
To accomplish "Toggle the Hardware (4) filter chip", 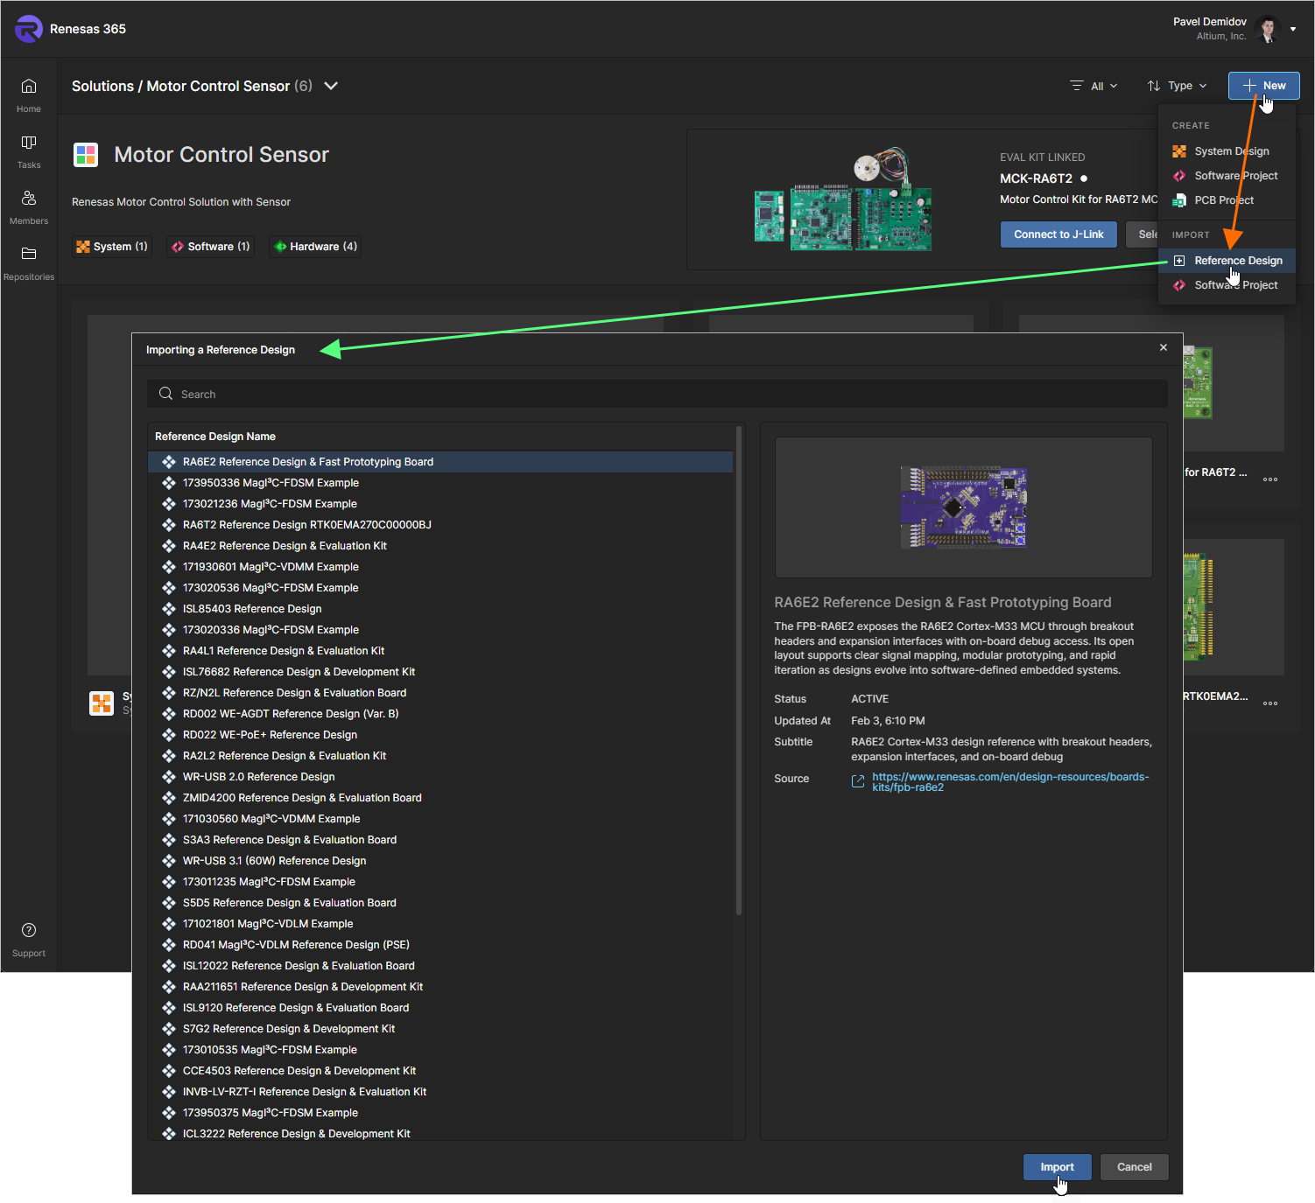I will pos(316,247).
